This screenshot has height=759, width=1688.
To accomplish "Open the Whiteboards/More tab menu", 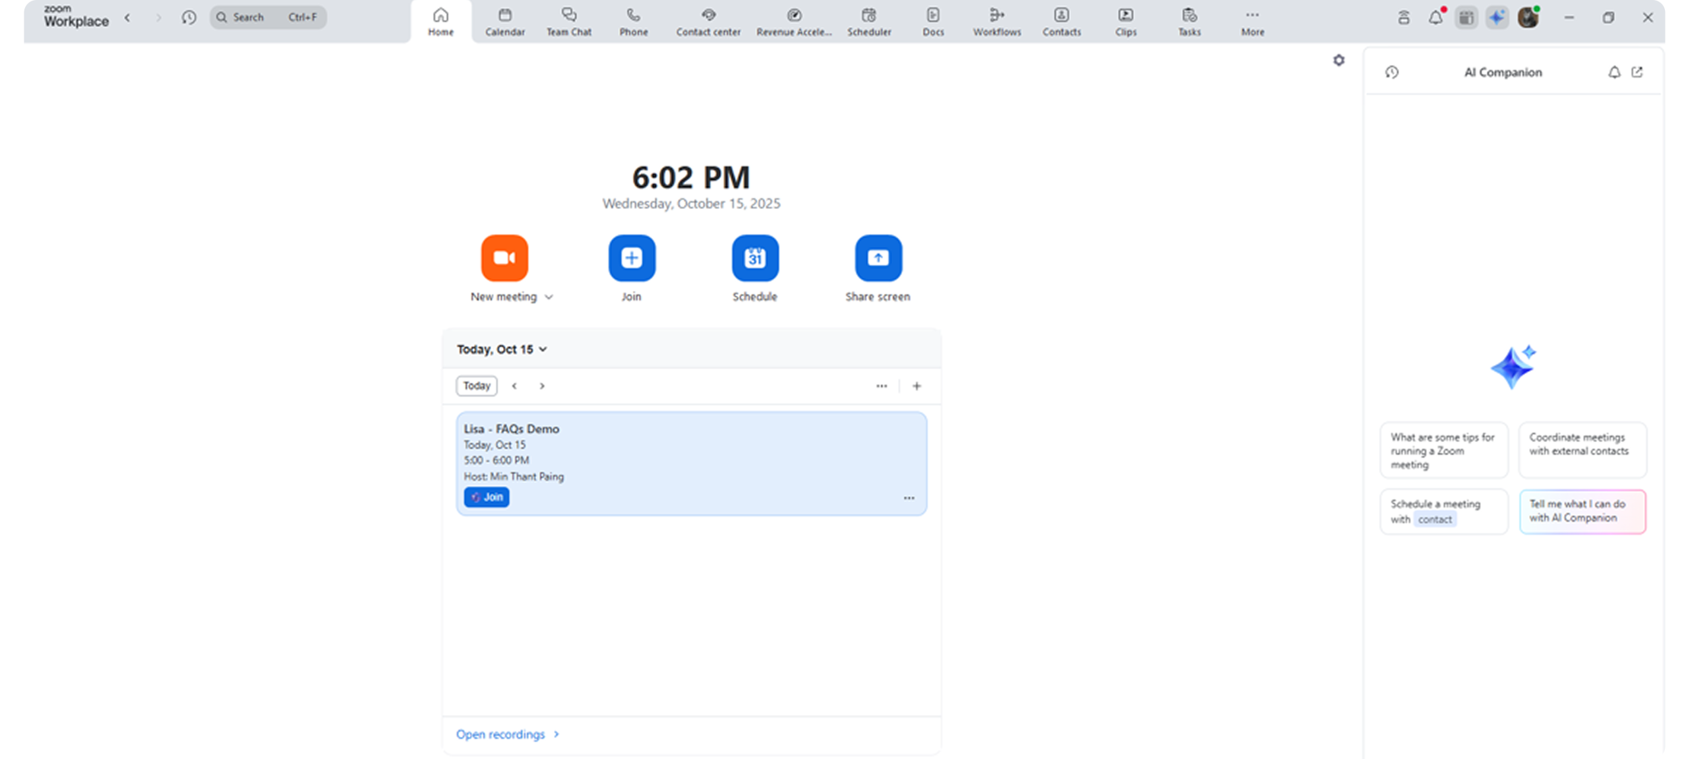I will pyautogui.click(x=1252, y=22).
